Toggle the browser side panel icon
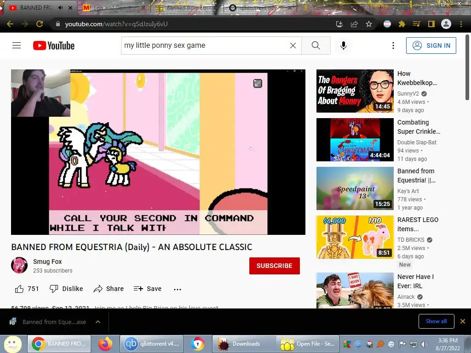Viewport: 471px width, 353px height. tap(431, 24)
